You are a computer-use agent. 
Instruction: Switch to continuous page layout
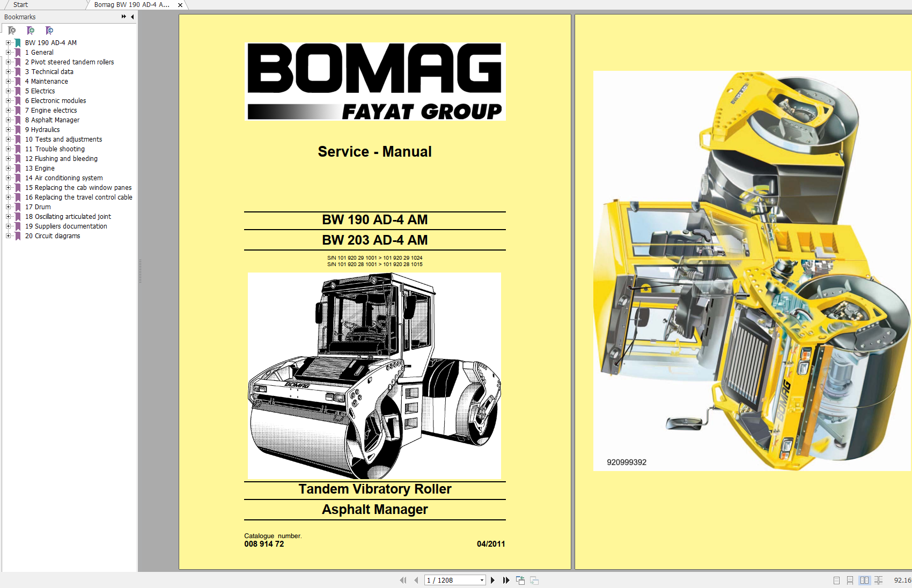coord(850,580)
